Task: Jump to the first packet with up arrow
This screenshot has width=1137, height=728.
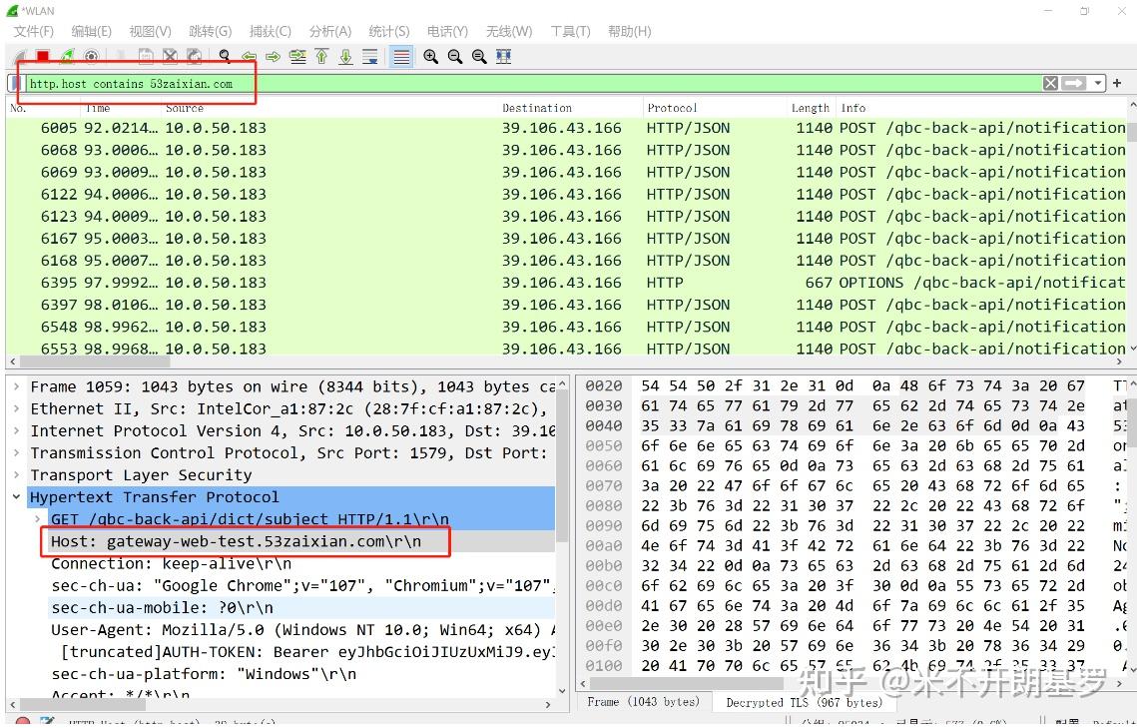Action: 320,56
